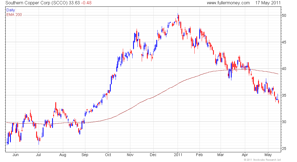The image size is (297, 162).
Task: Click the Apr month axis label
Action: tap(245, 155)
